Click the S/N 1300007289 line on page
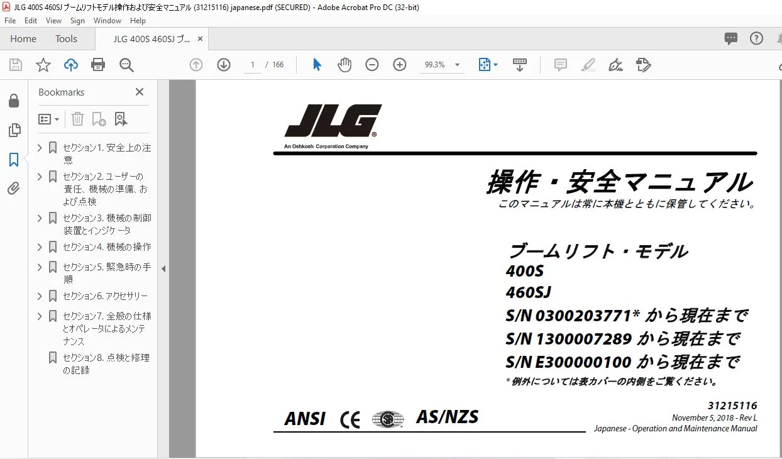The height and width of the screenshot is (459, 782). [622, 338]
